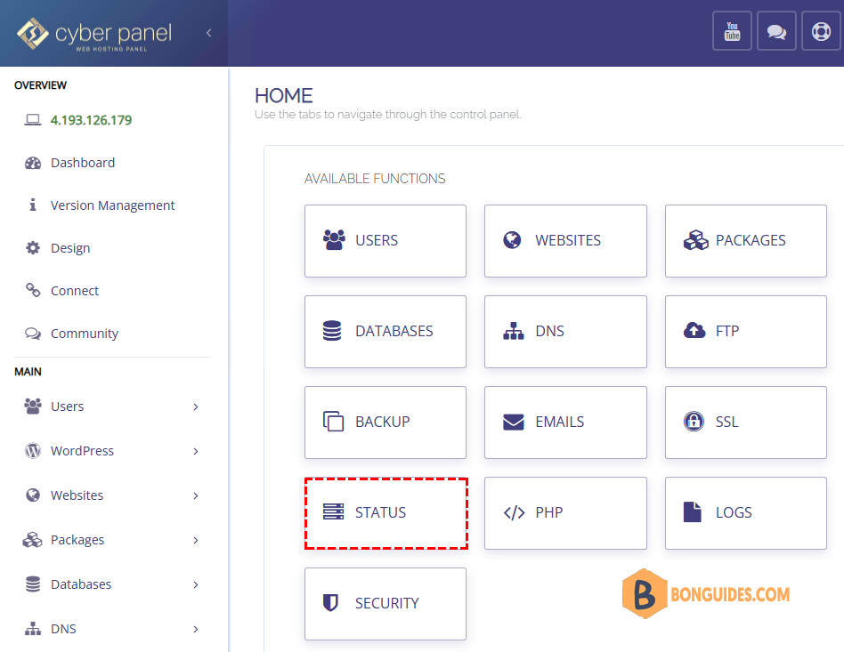Open the STATUS function tile
Screen dimensions: 844x652
click(385, 513)
